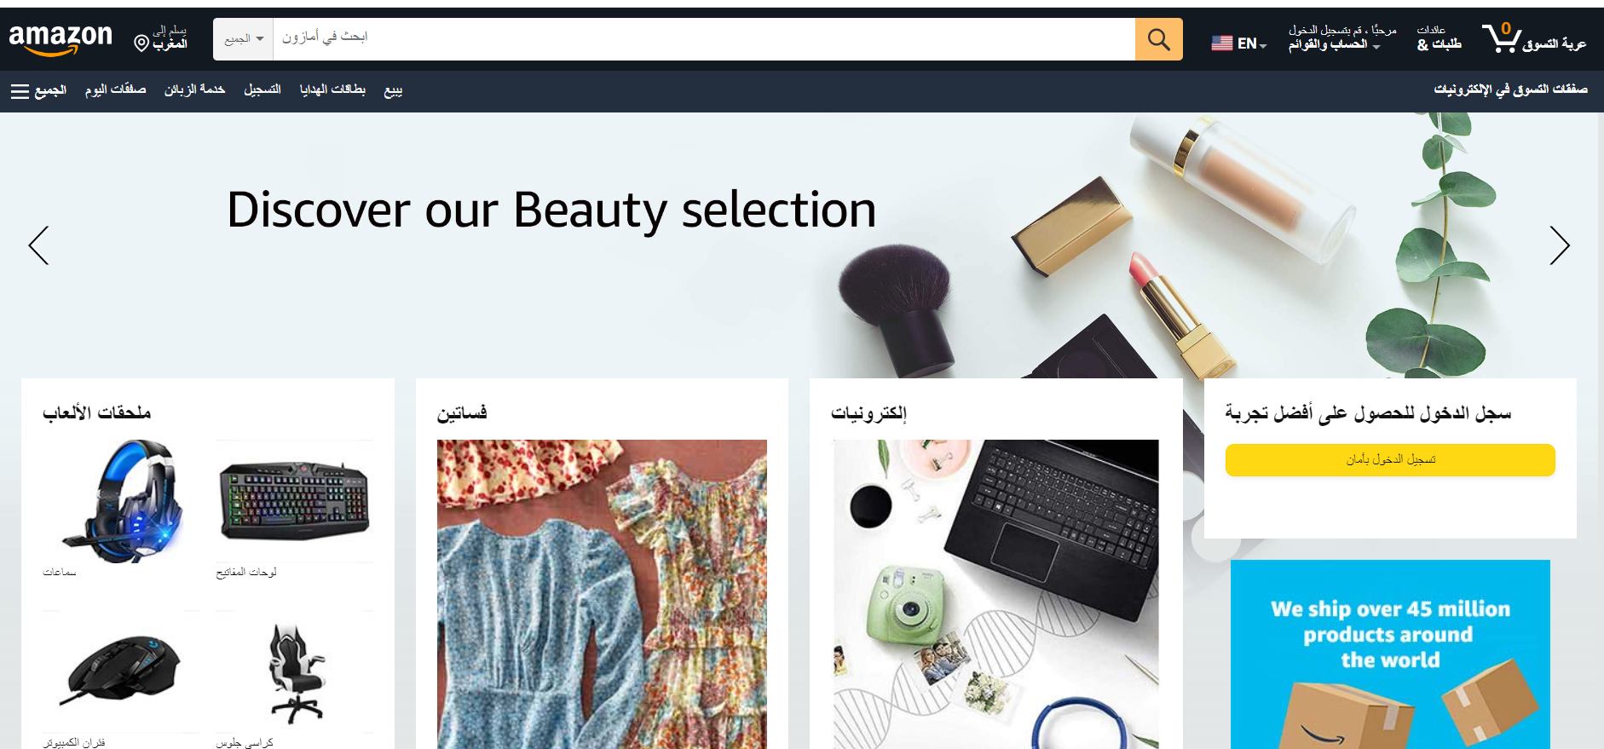The image size is (1604, 749).
Task: Open Today's Deals nav item
Action: (x=115, y=89)
